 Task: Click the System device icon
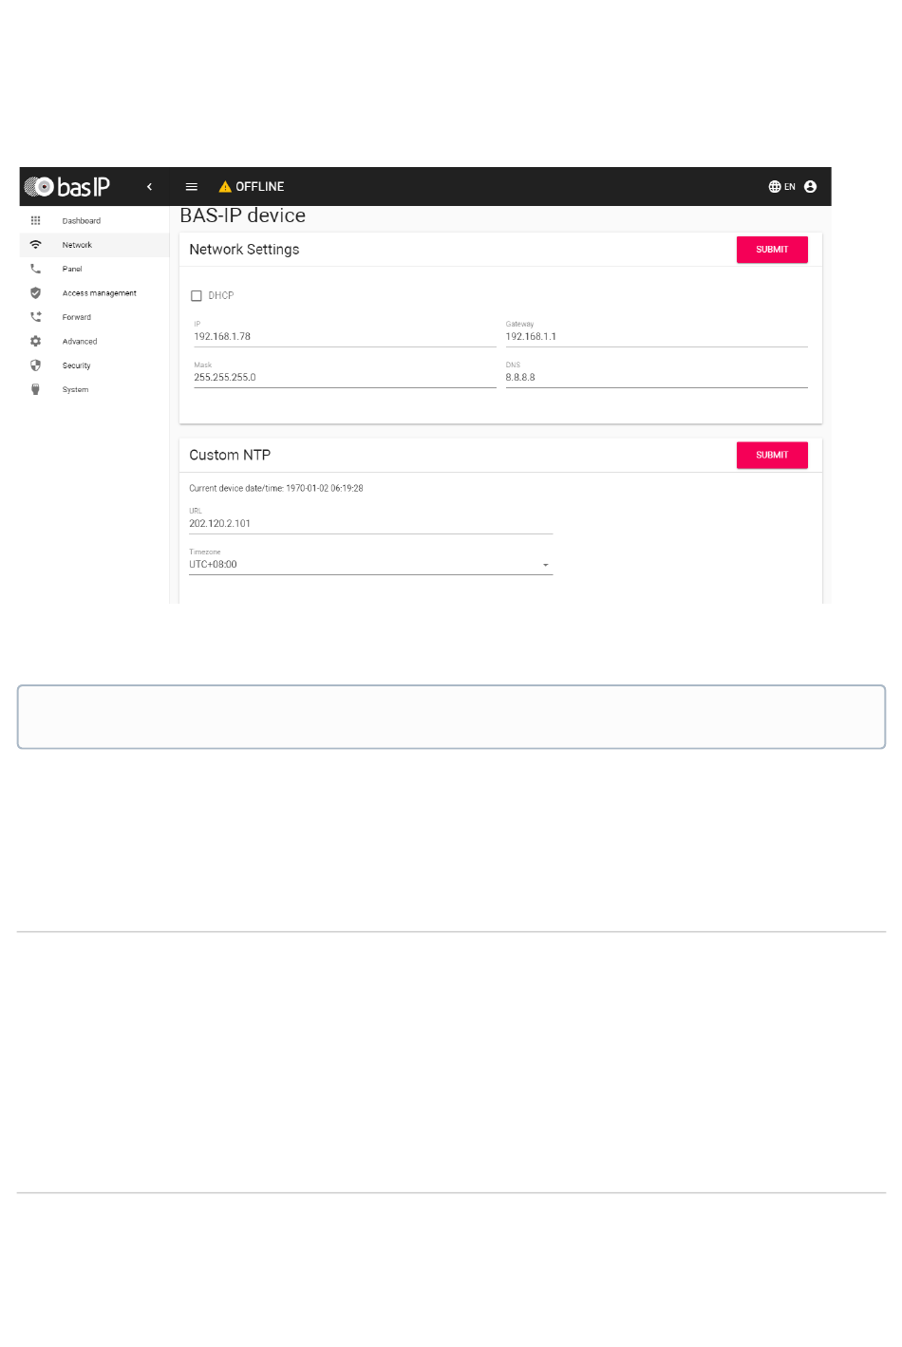(x=35, y=389)
